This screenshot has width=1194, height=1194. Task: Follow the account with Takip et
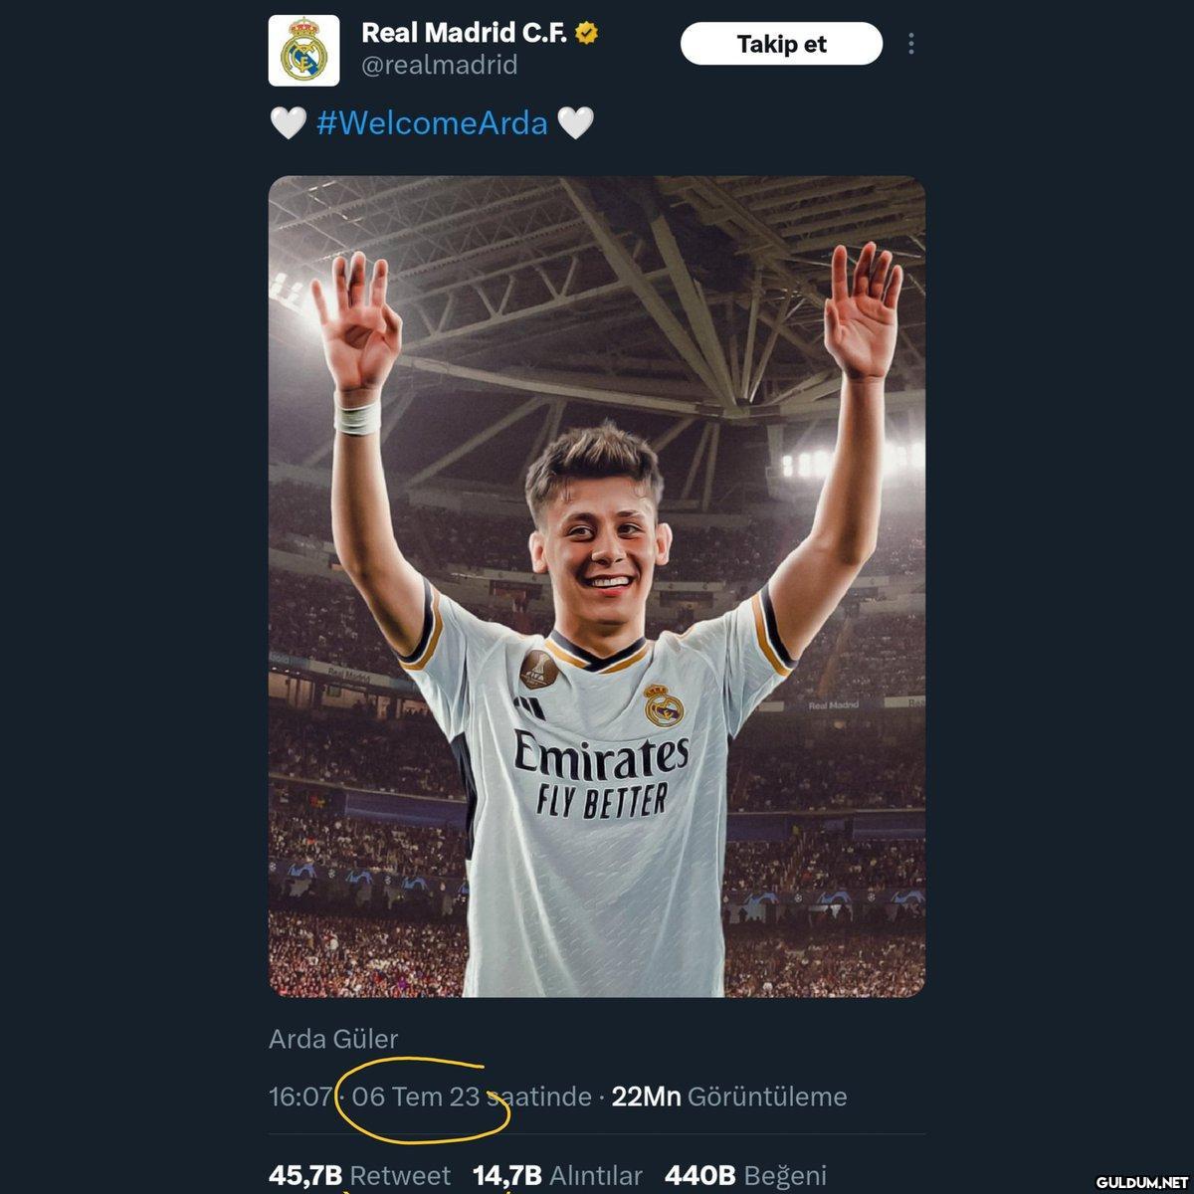click(x=781, y=44)
